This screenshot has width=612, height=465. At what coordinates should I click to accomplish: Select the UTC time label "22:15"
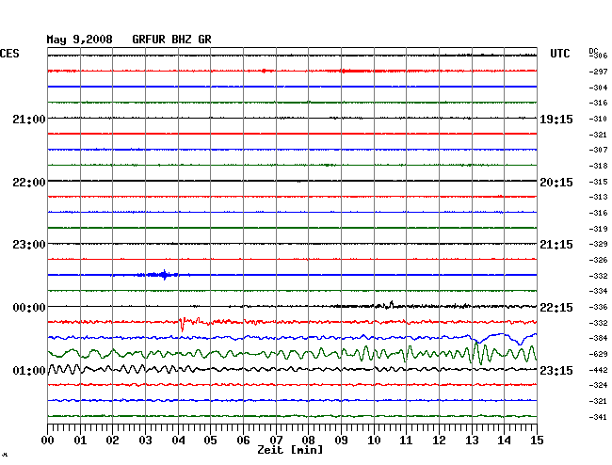pos(556,308)
